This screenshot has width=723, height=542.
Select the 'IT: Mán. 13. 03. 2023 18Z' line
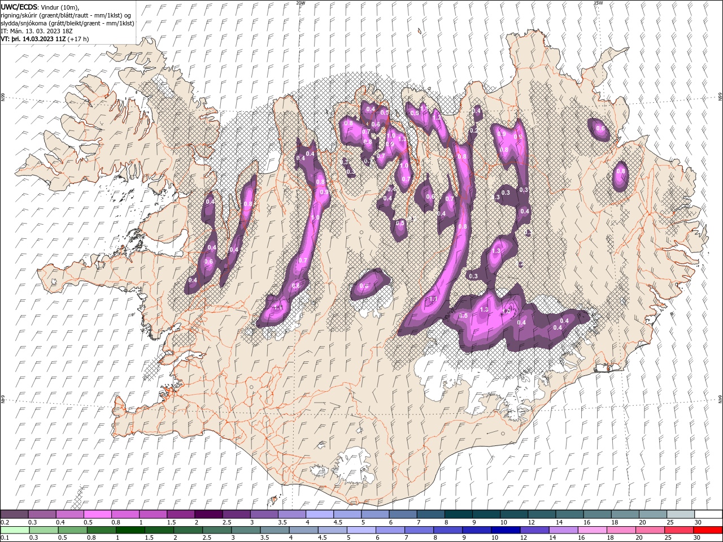coord(37,30)
